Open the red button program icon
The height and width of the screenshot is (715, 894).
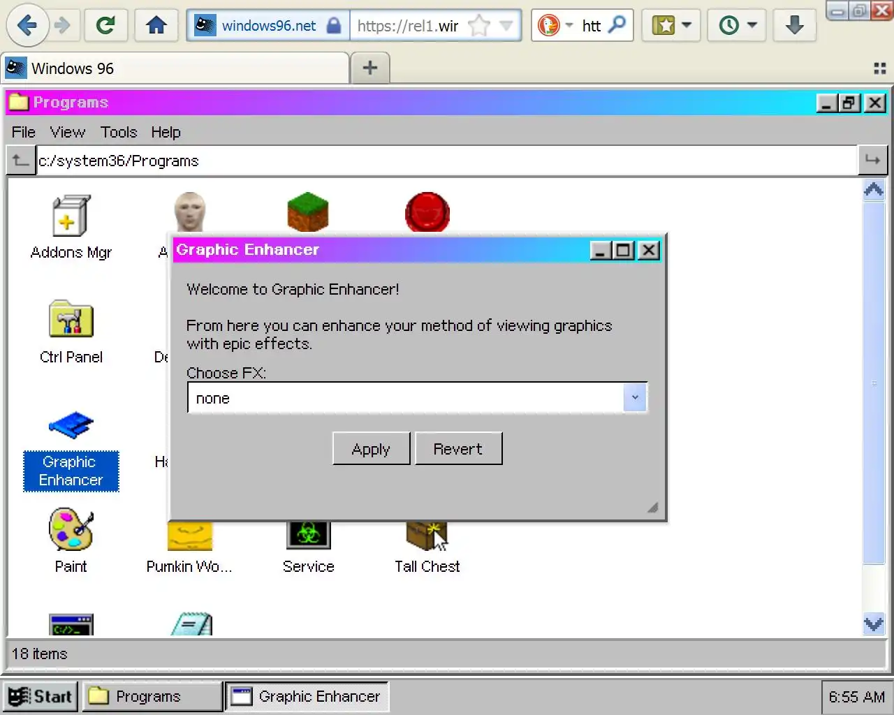(427, 212)
